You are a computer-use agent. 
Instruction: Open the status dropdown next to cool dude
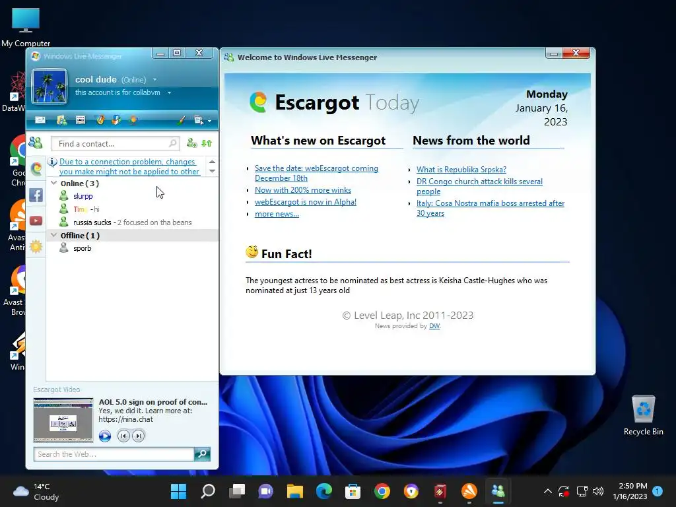click(154, 80)
